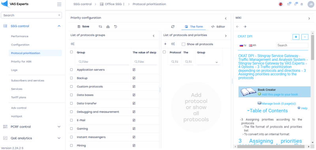Check the Backup group row checkbox

click(x=71, y=78)
